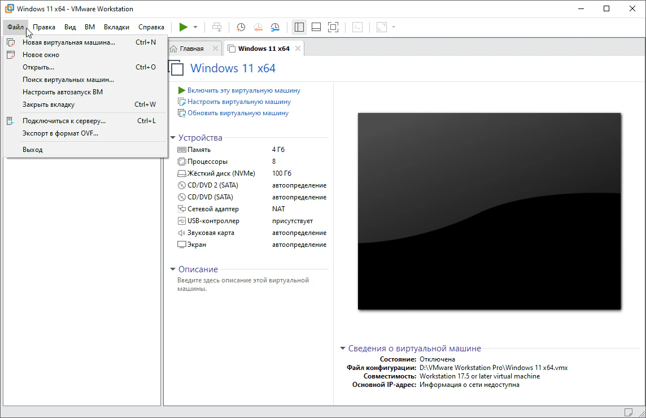
Task: Collapse 'Сведения о виртуальной машине' section
Action: point(343,349)
